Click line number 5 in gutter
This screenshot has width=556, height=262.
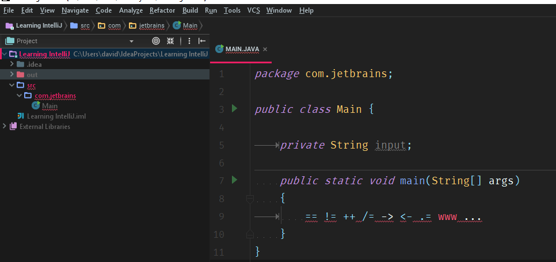222,145
